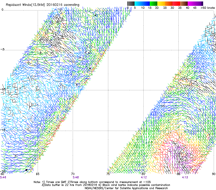The height and width of the screenshot is (190, 216).
Task: Pick the magenta 40-45 knots legend swatch
Action: tap(191, 4)
